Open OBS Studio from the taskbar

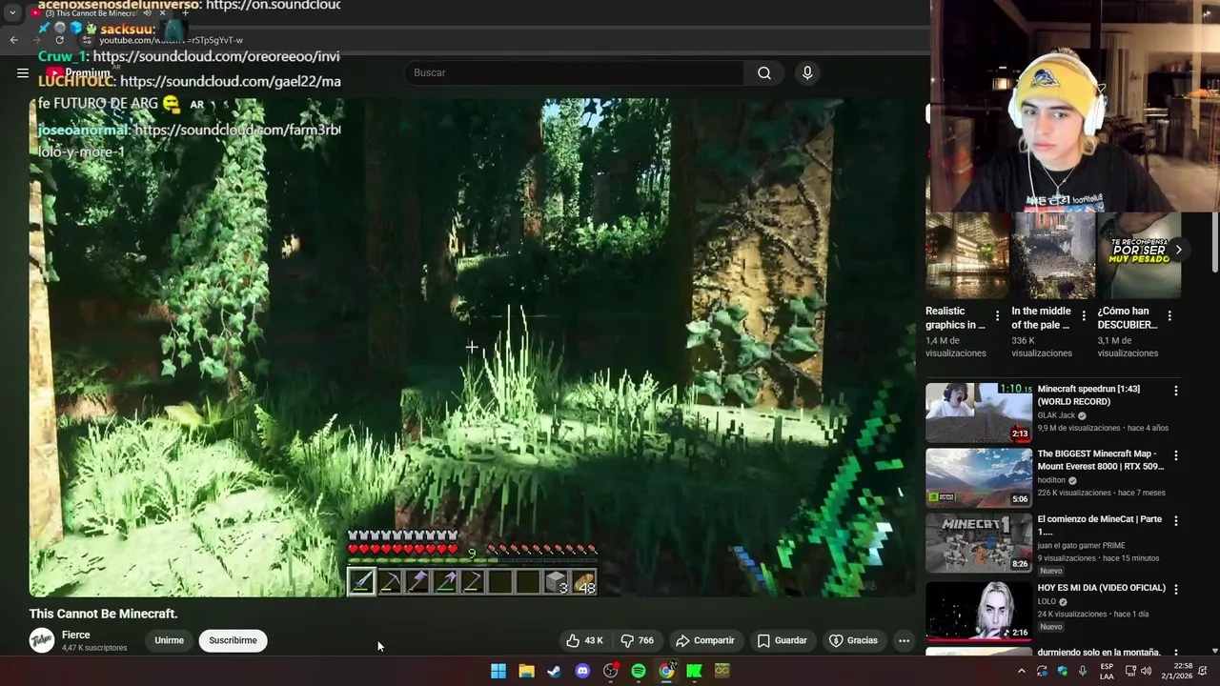[x=610, y=671]
